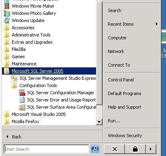Image resolution: width=166 pixels, height=156 pixels.
Task: Click the Mozilla Firefox folder icon
Action: [x=7, y=122]
